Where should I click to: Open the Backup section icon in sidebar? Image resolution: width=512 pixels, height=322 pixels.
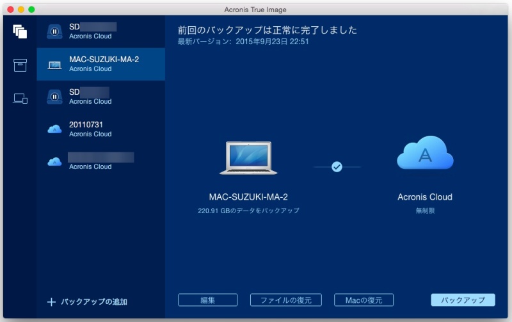click(x=20, y=31)
